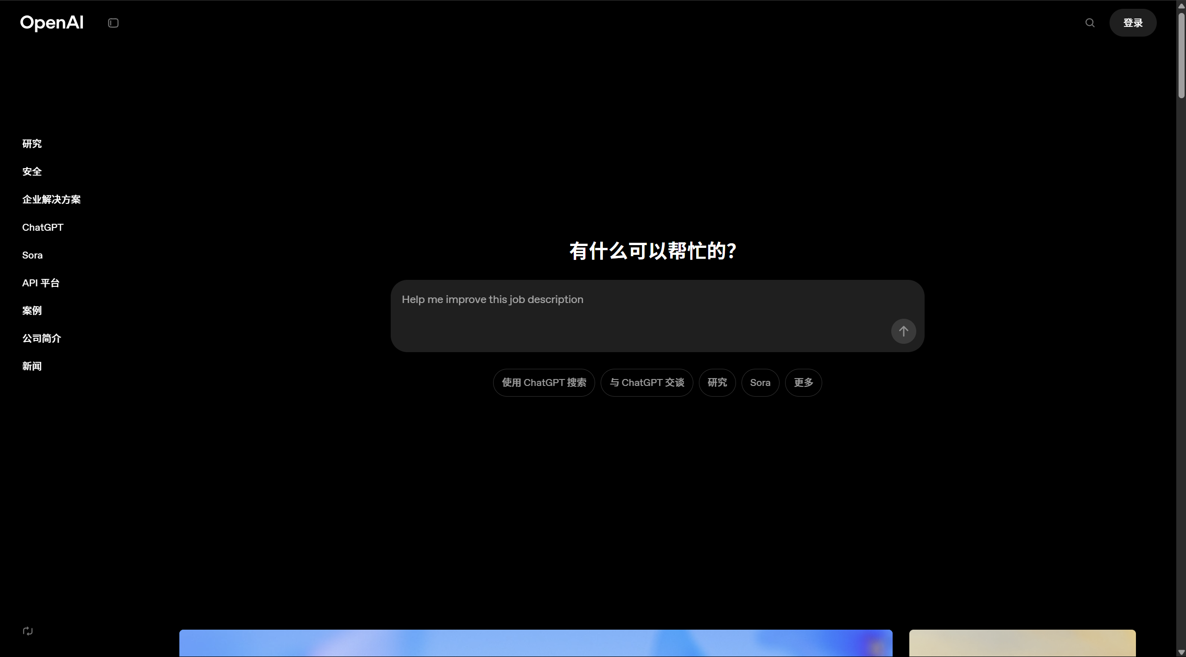Open API 平台 in the sidebar
The width and height of the screenshot is (1186, 657).
tap(41, 283)
